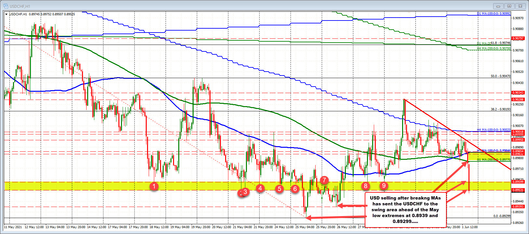Click the 0.90970 price axis value
The height and width of the screenshot is (234, 529).
click(518, 18)
